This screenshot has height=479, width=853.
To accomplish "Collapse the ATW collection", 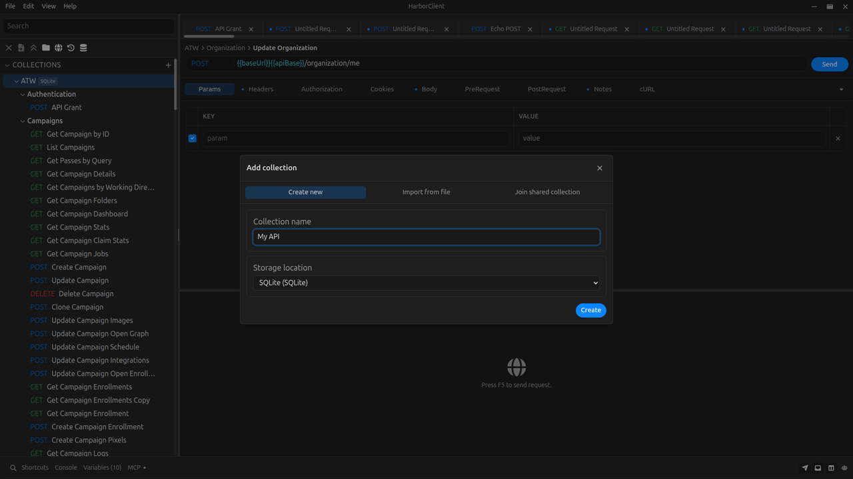I will pos(16,81).
